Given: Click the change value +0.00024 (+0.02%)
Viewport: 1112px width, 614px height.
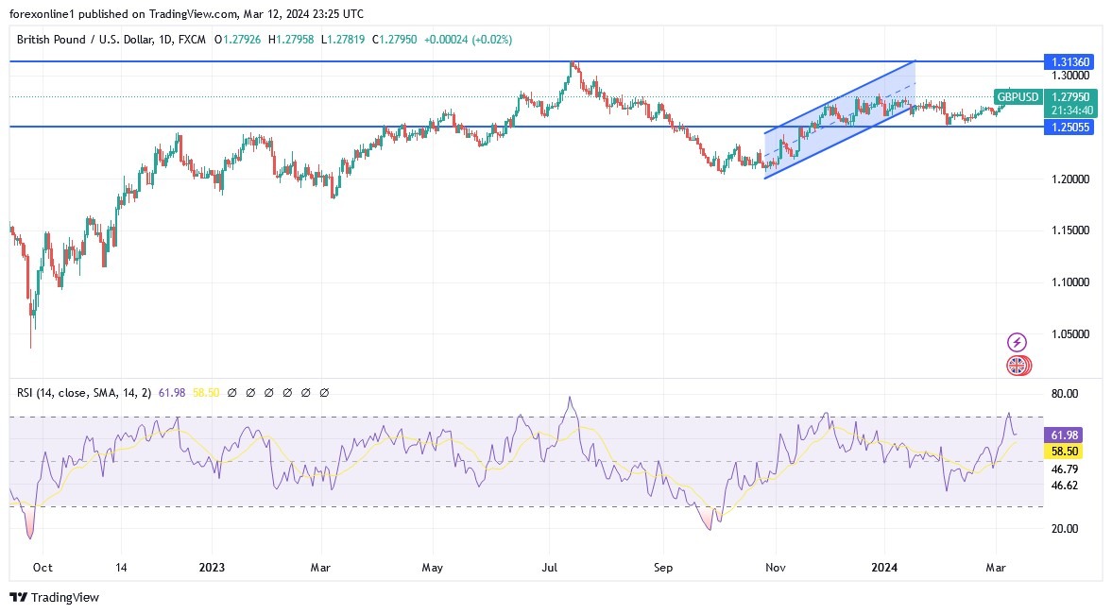Looking at the screenshot, I should click(468, 40).
